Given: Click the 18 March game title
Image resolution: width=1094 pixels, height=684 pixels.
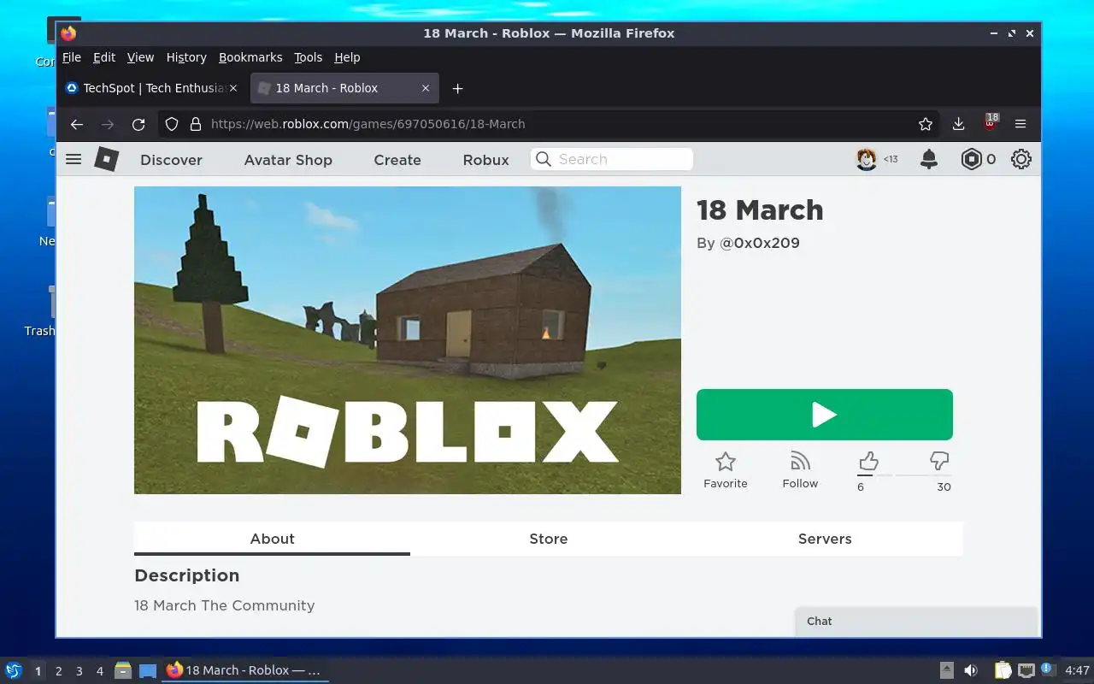Looking at the screenshot, I should pyautogui.click(x=760, y=209).
